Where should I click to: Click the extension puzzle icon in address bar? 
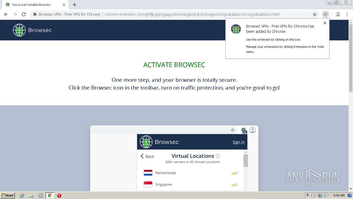tap(35, 14)
